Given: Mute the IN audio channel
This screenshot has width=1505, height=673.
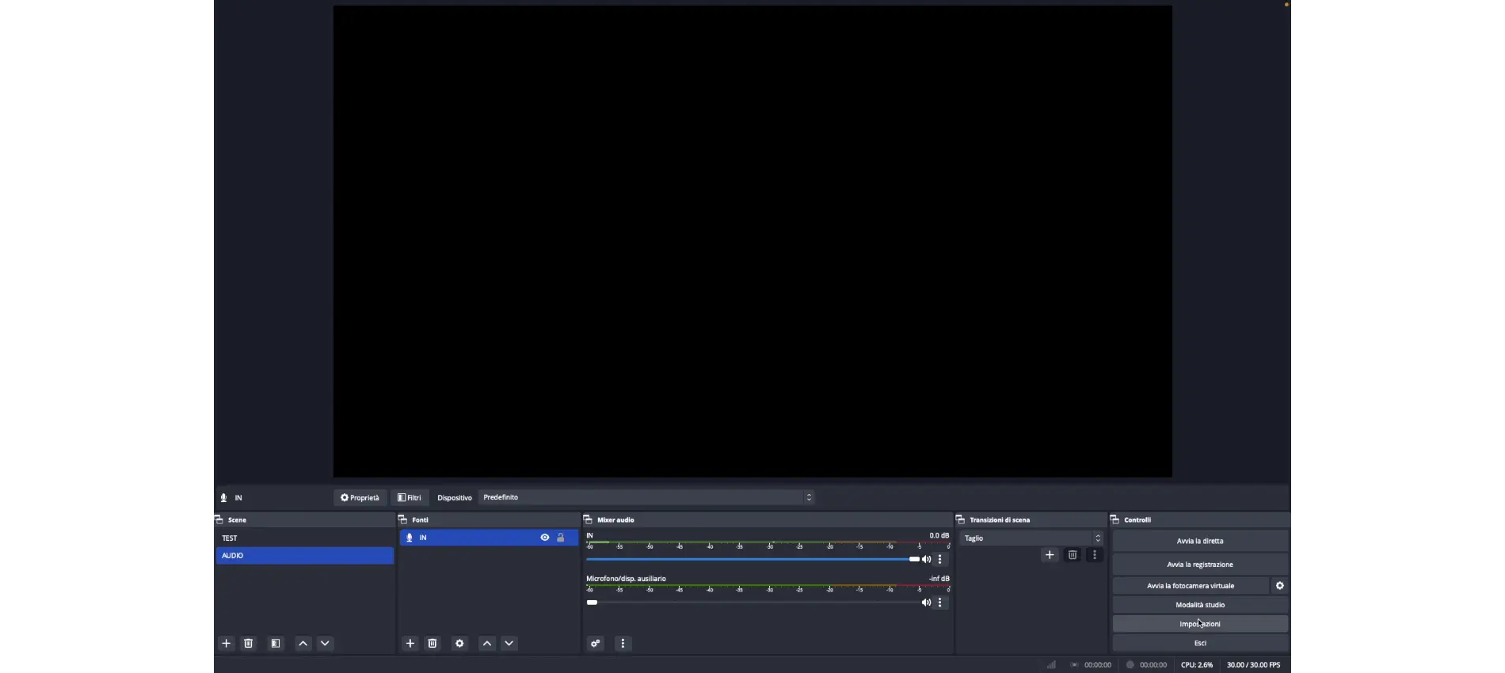Looking at the screenshot, I should (x=926, y=560).
